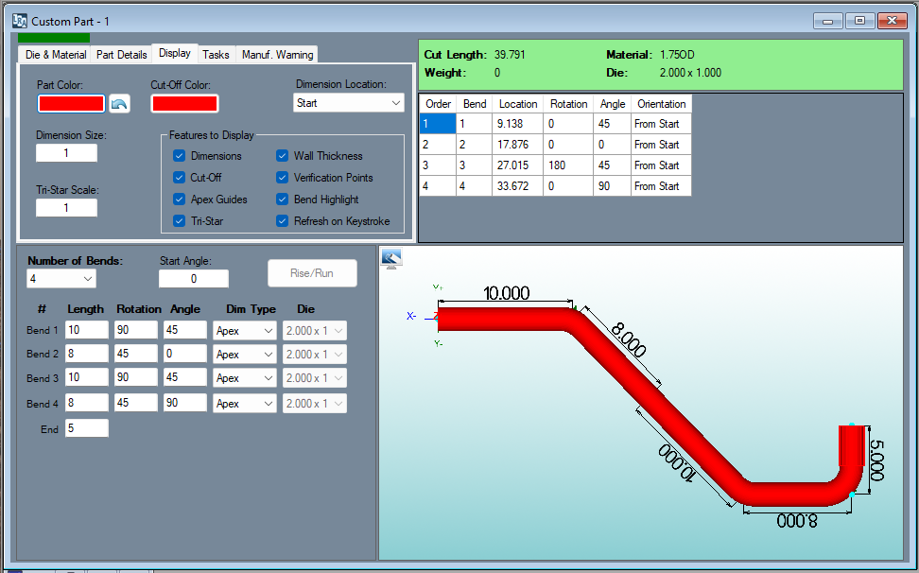Click the 3D view display icon

click(390, 258)
